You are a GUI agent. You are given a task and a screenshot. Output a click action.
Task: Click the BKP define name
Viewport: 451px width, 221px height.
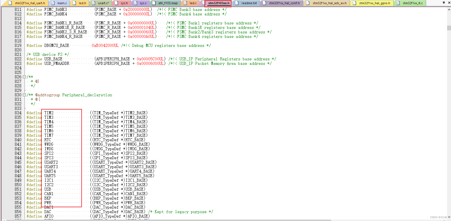(x=48, y=198)
